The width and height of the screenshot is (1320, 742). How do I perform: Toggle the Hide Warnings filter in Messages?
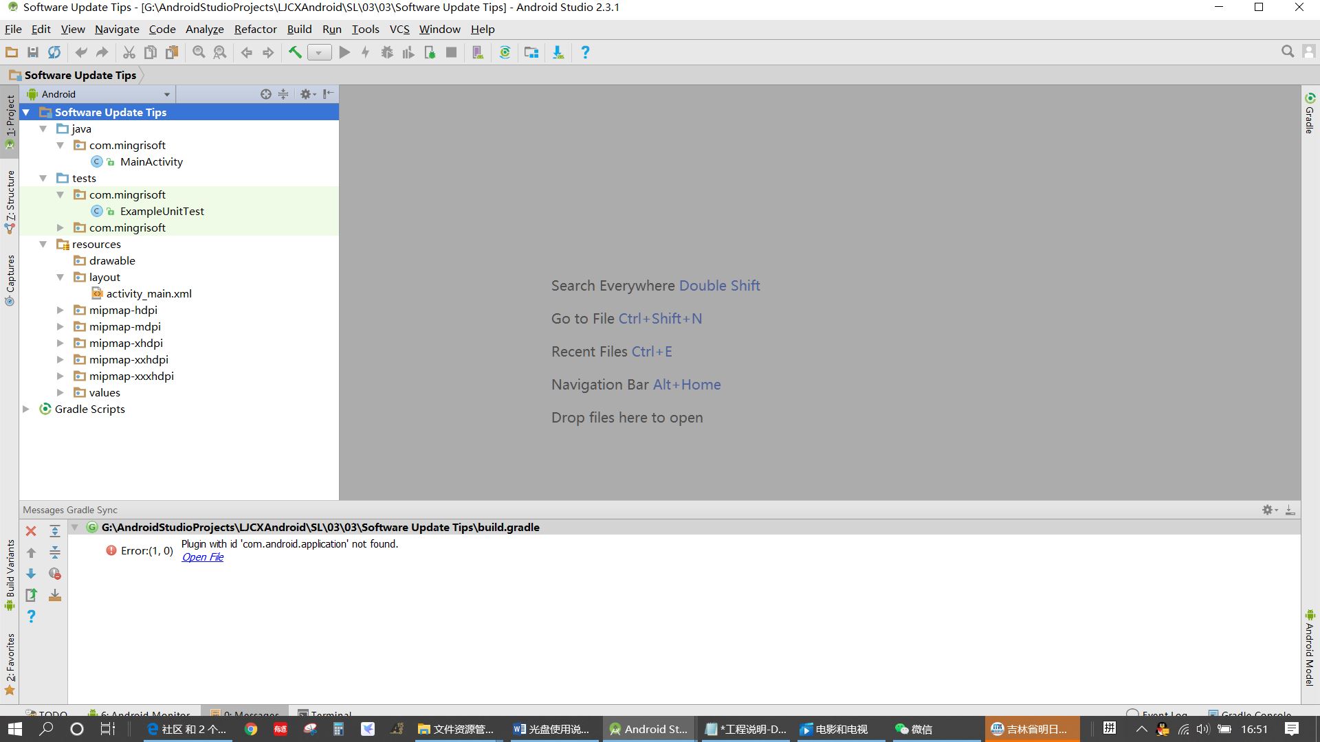pos(55,574)
